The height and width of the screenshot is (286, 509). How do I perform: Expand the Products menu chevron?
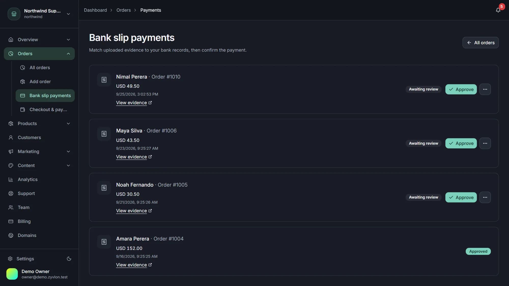(x=68, y=124)
